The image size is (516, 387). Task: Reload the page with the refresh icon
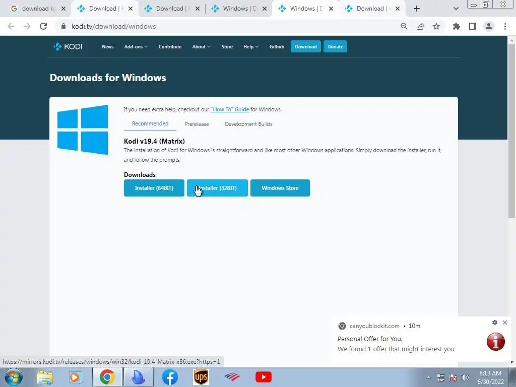pos(43,26)
